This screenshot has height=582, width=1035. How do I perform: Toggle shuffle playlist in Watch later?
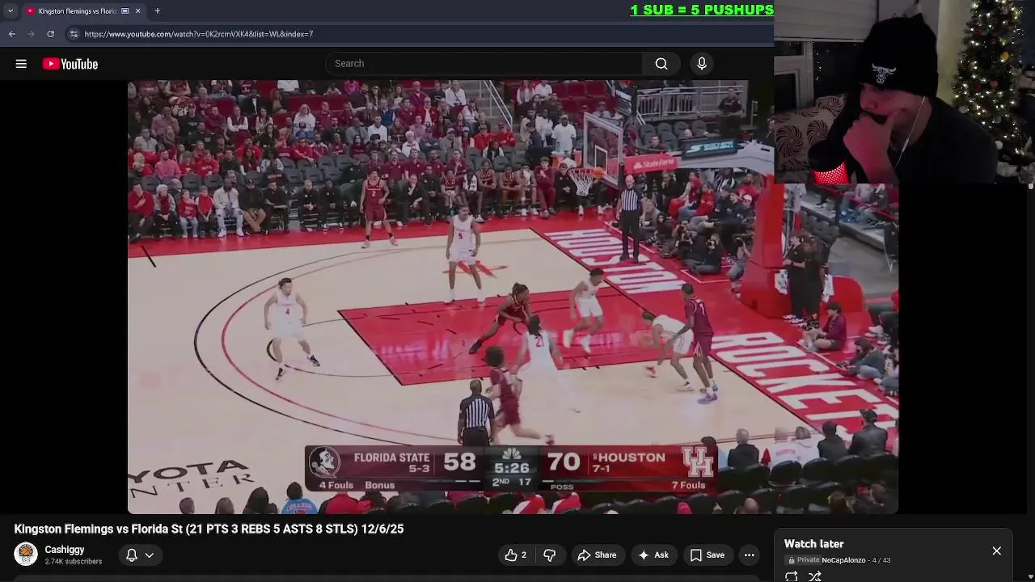point(815,576)
